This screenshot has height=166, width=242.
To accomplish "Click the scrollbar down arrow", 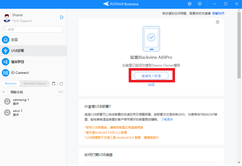I will pyautogui.click(x=239, y=162).
